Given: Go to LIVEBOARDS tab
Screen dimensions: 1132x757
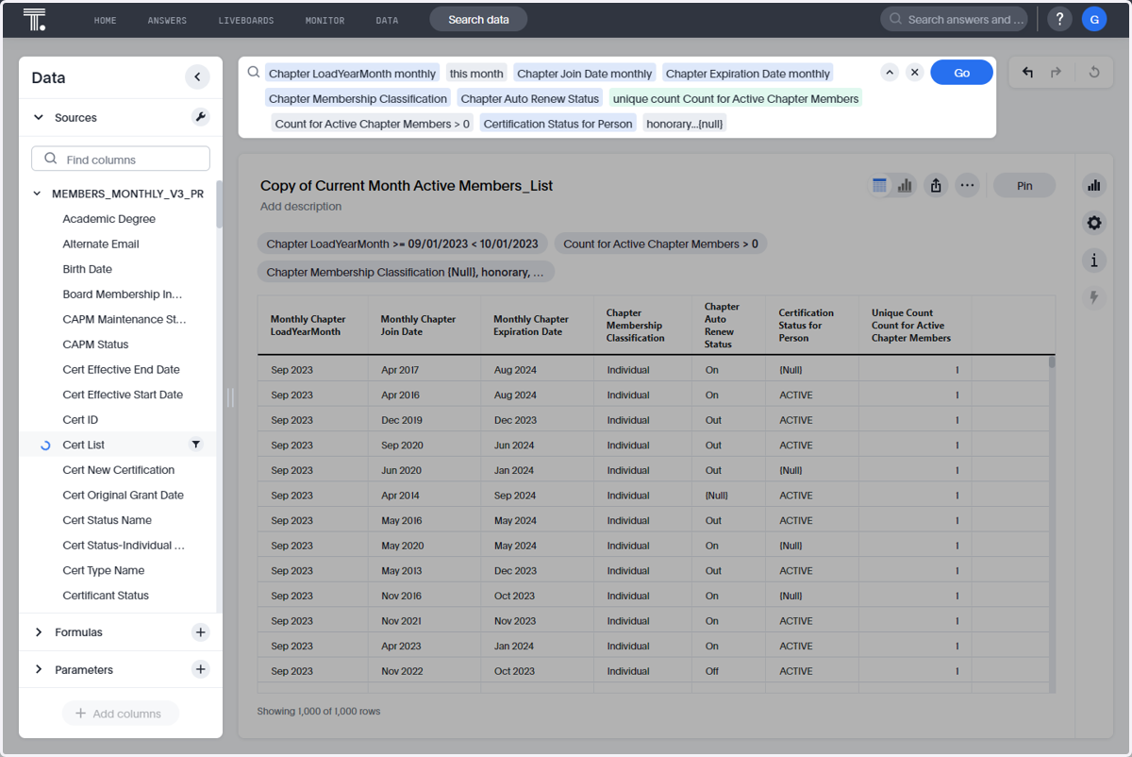Looking at the screenshot, I should pos(246,20).
